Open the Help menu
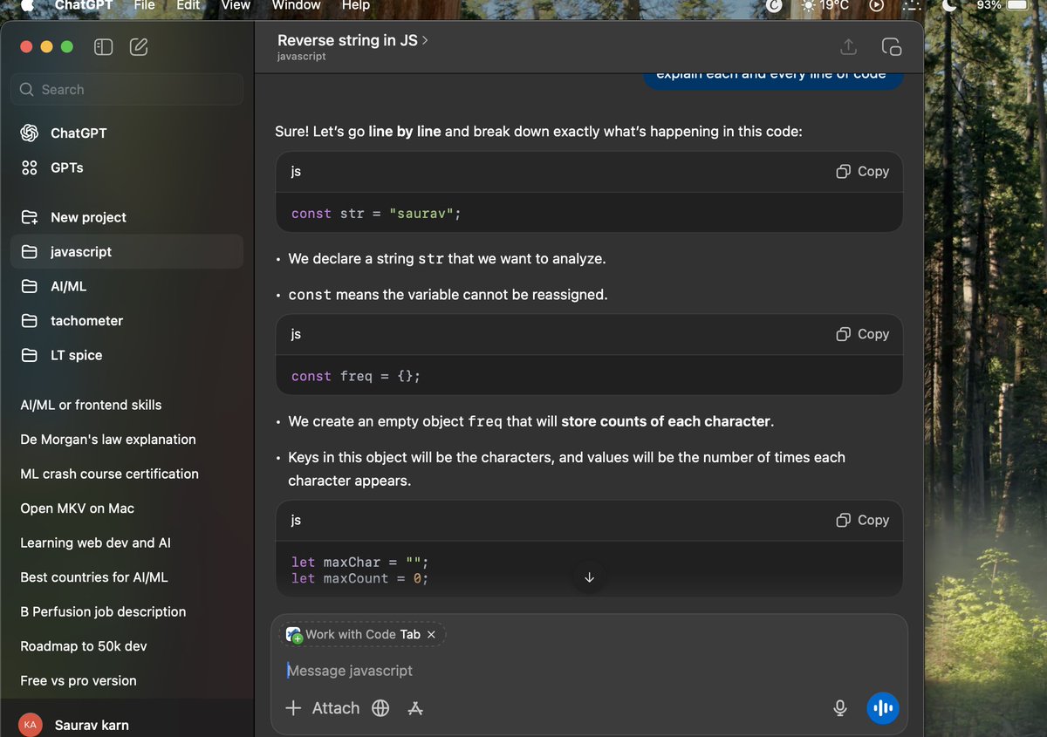Viewport: 1047px width, 737px height. tap(355, 5)
